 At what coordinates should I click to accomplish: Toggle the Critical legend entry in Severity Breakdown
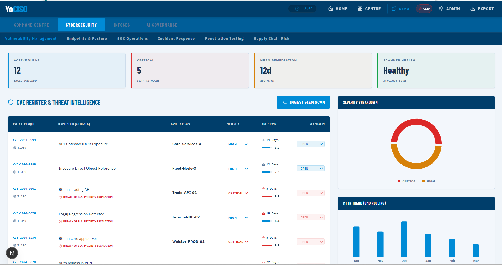[x=408, y=181]
